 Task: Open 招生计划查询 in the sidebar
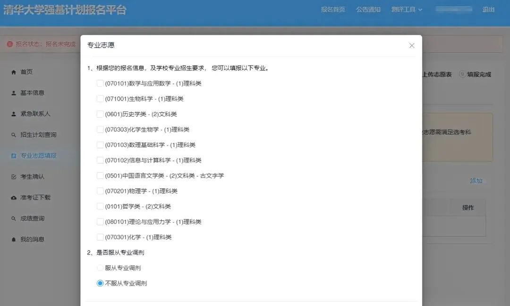[x=38, y=135]
